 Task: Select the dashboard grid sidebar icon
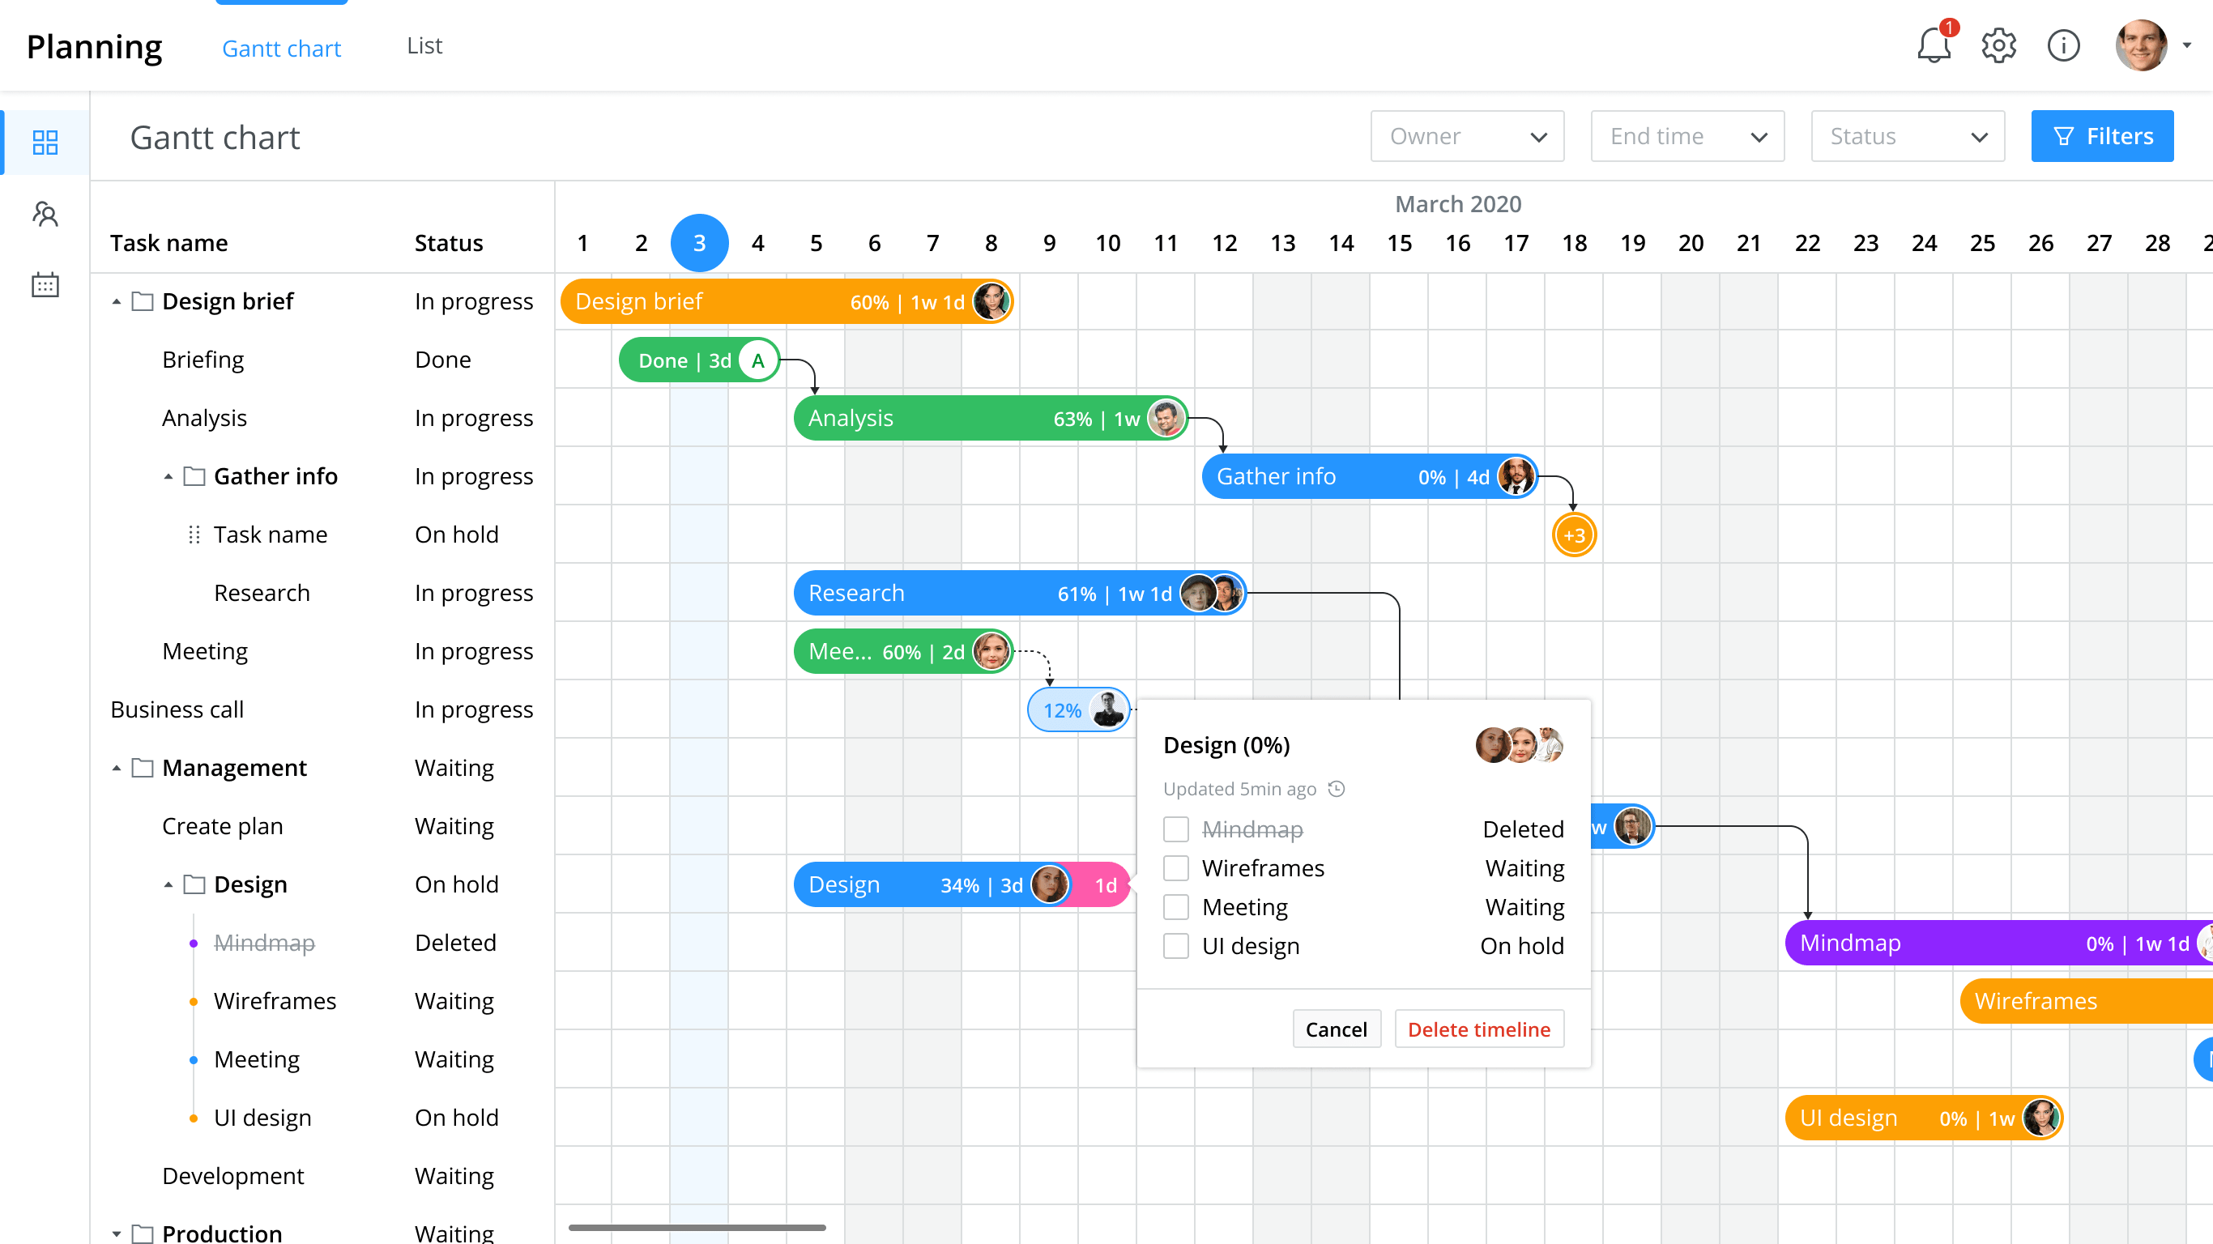[45, 142]
